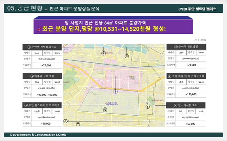
Task: Click the '+90,000~100,000' premium value
Action: pyautogui.click(x=47, y=94)
